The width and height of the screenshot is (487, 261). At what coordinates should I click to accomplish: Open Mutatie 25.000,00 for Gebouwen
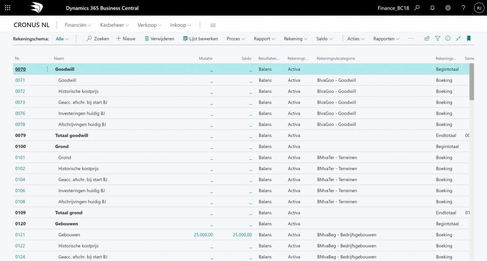[203, 235]
